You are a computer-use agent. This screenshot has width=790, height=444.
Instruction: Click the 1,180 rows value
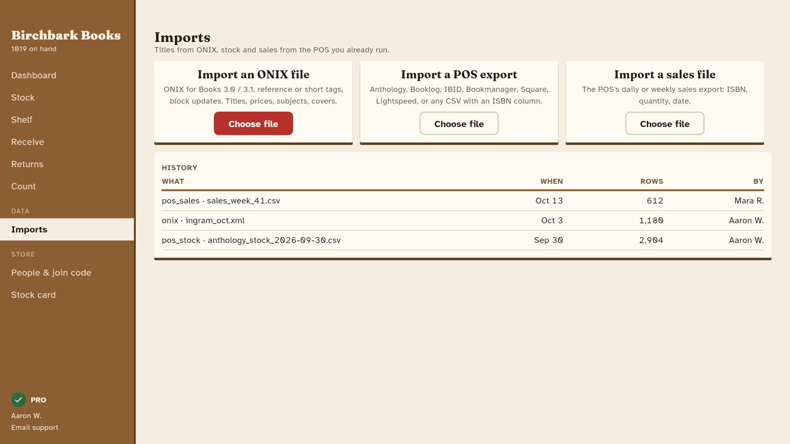point(651,221)
